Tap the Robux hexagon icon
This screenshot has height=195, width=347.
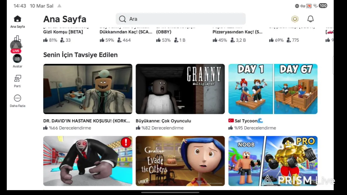295,19
